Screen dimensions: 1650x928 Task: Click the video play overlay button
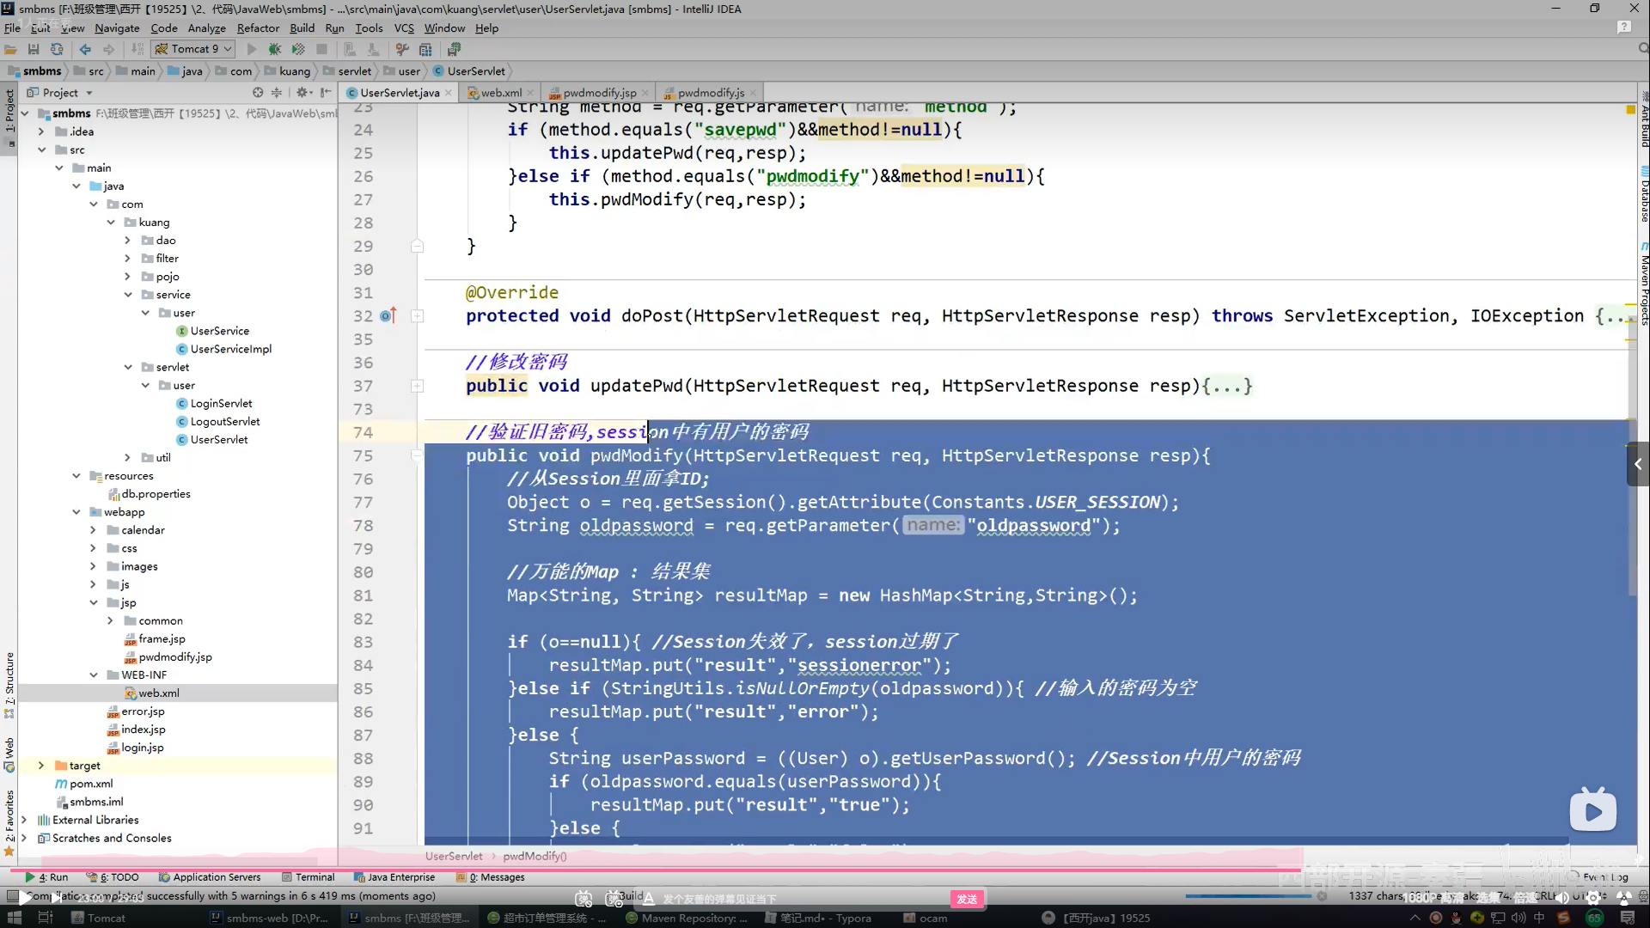pyautogui.click(x=1592, y=810)
